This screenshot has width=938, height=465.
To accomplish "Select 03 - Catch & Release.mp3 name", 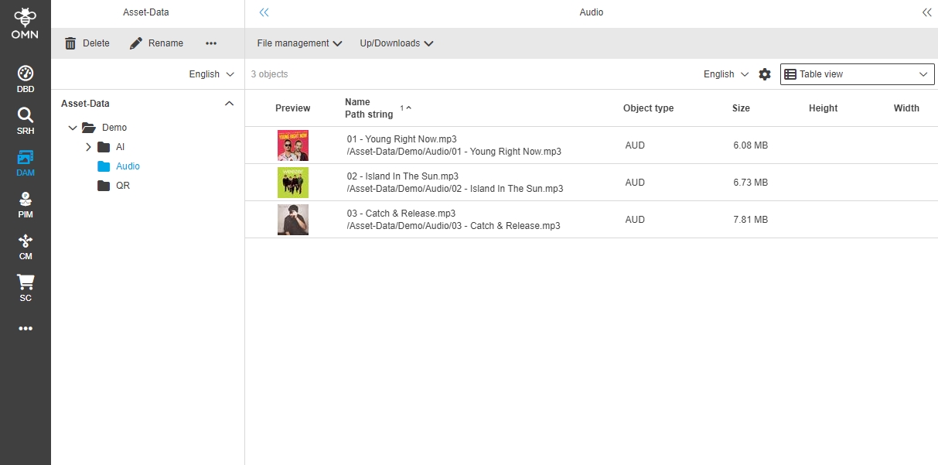I will (x=401, y=214).
